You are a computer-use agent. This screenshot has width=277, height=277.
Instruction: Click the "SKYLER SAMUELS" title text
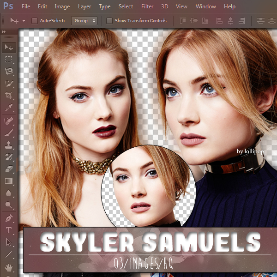coord(150,241)
